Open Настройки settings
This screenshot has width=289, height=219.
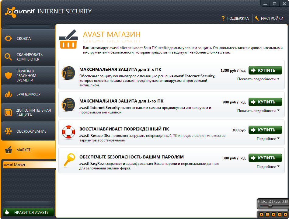(x=269, y=19)
